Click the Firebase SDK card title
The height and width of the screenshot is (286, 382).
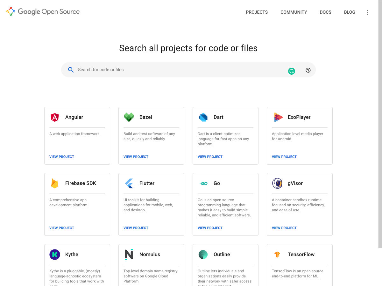pyautogui.click(x=81, y=183)
